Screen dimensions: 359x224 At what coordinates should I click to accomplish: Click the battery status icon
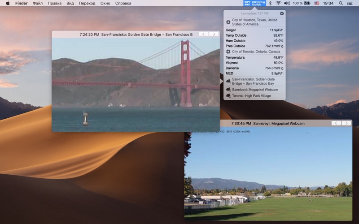click(307, 3)
